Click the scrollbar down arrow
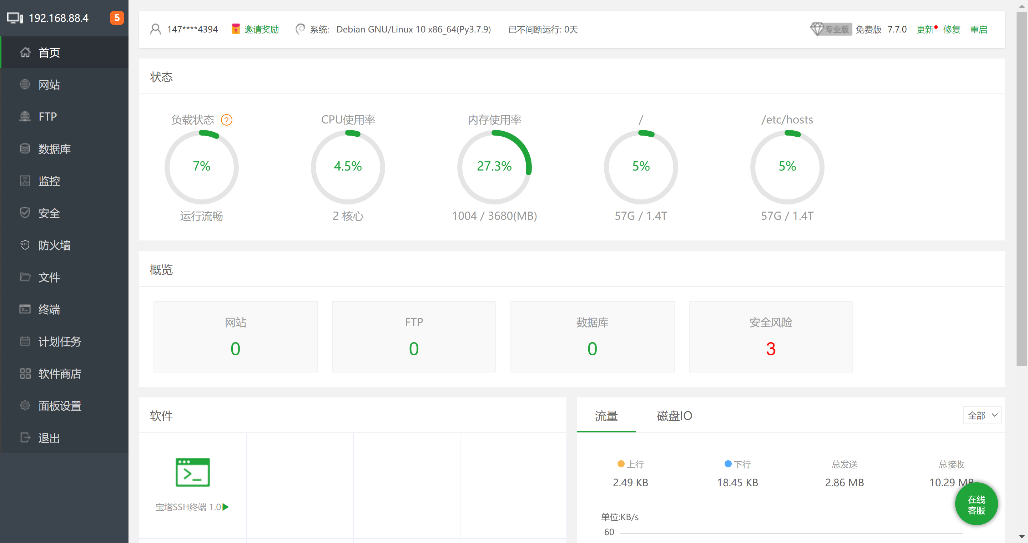1028x543 pixels. click(x=1022, y=537)
